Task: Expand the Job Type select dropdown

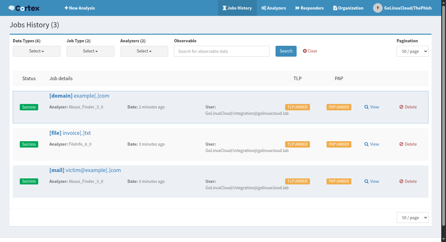Action: (90, 51)
